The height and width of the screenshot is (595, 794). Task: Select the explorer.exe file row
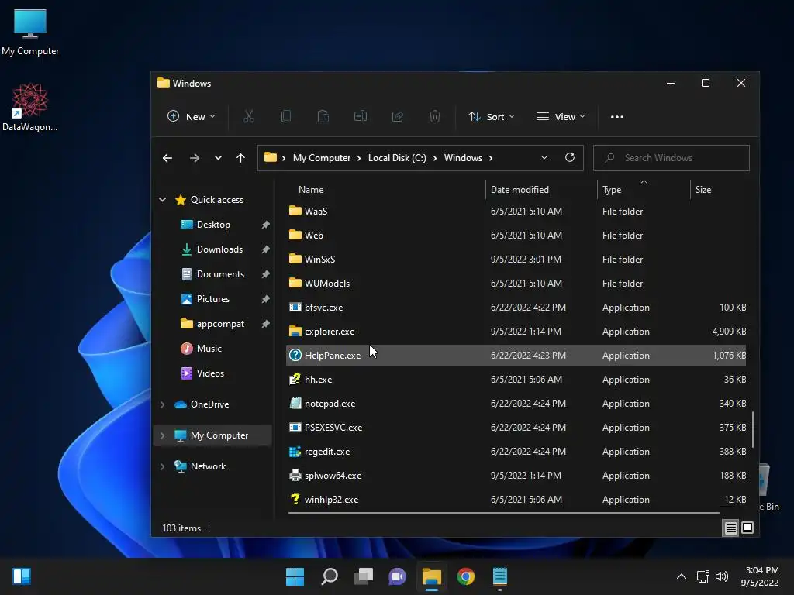[516, 332]
